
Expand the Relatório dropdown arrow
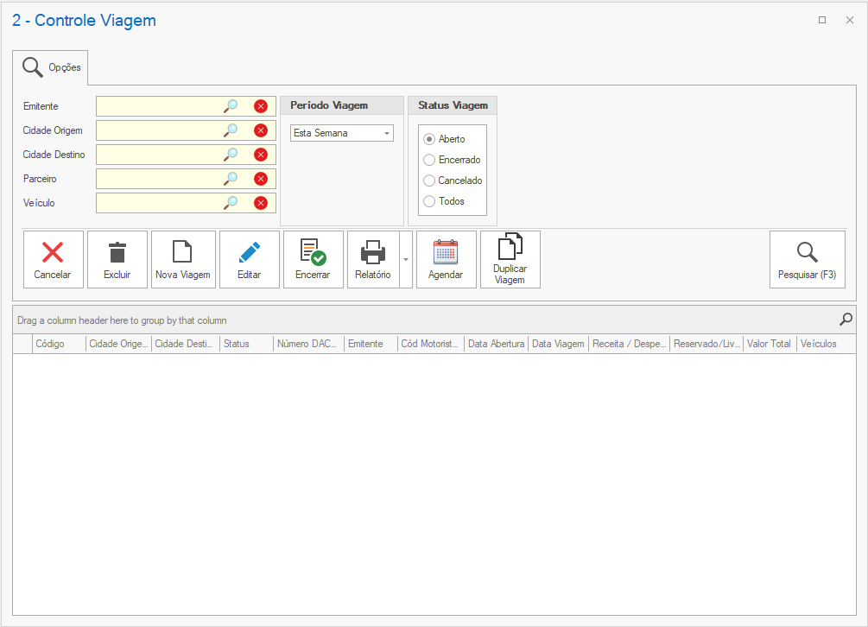pos(406,260)
